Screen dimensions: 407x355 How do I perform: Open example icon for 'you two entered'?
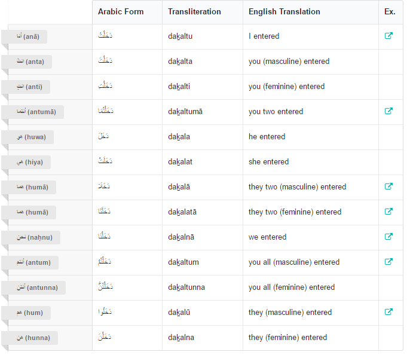point(388,111)
